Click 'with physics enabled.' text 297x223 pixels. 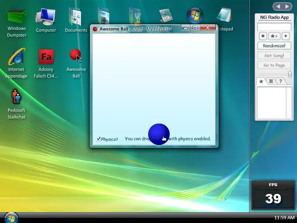[x=189, y=139]
